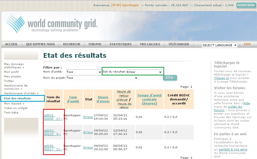Select Etat des résultats in the sidebar
This screenshot has height=159, width=257.
click(17, 98)
